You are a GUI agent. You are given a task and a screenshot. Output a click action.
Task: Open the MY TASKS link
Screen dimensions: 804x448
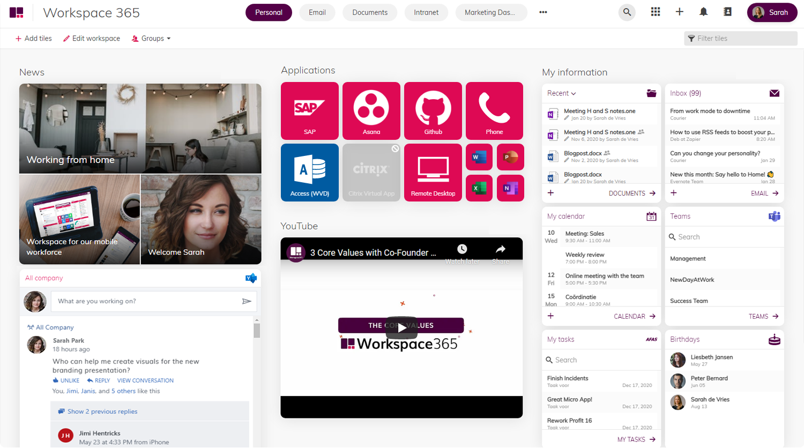click(x=636, y=439)
